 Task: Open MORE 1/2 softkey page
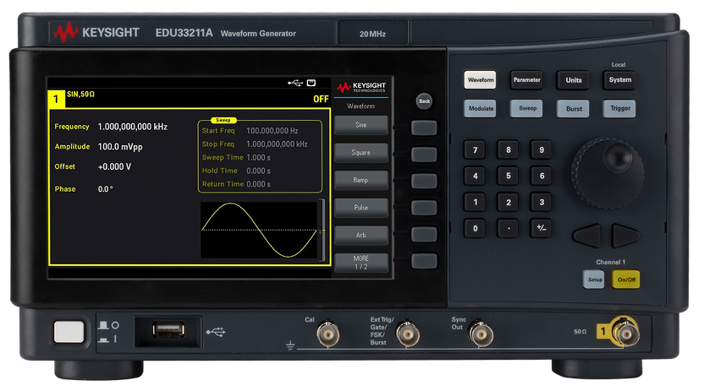pos(361,263)
